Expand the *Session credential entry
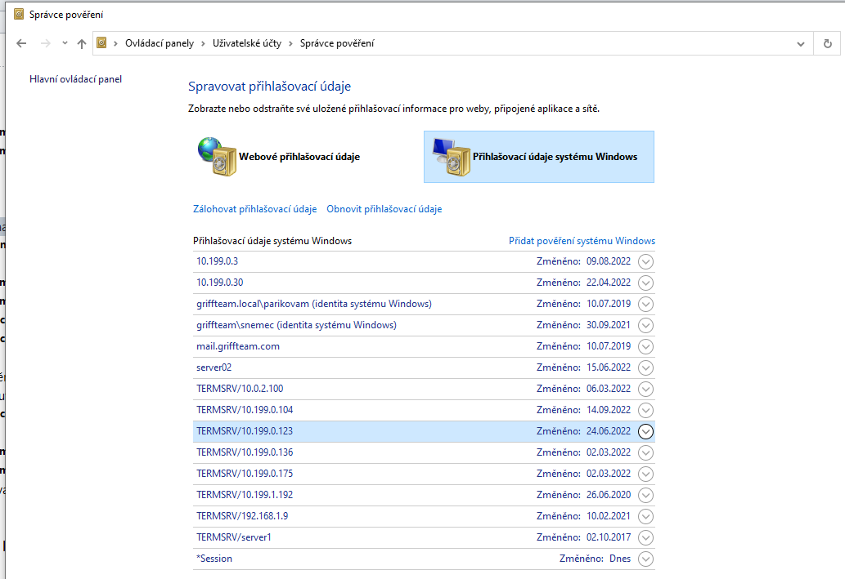This screenshot has height=579, width=845. [645, 559]
